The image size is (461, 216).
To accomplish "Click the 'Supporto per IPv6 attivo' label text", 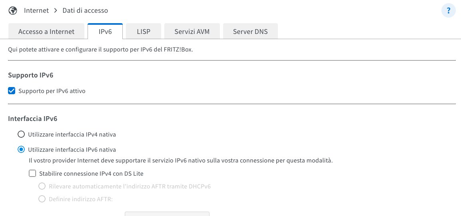I will pos(52,91).
